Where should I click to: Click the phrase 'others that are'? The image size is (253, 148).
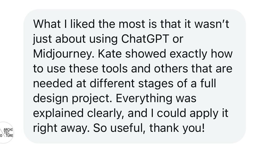tap(193, 69)
